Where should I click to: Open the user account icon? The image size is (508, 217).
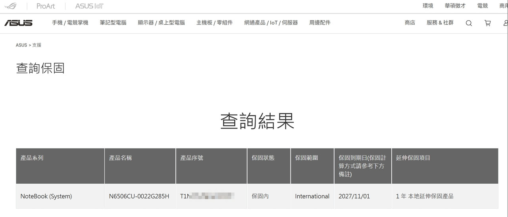pos(505,23)
